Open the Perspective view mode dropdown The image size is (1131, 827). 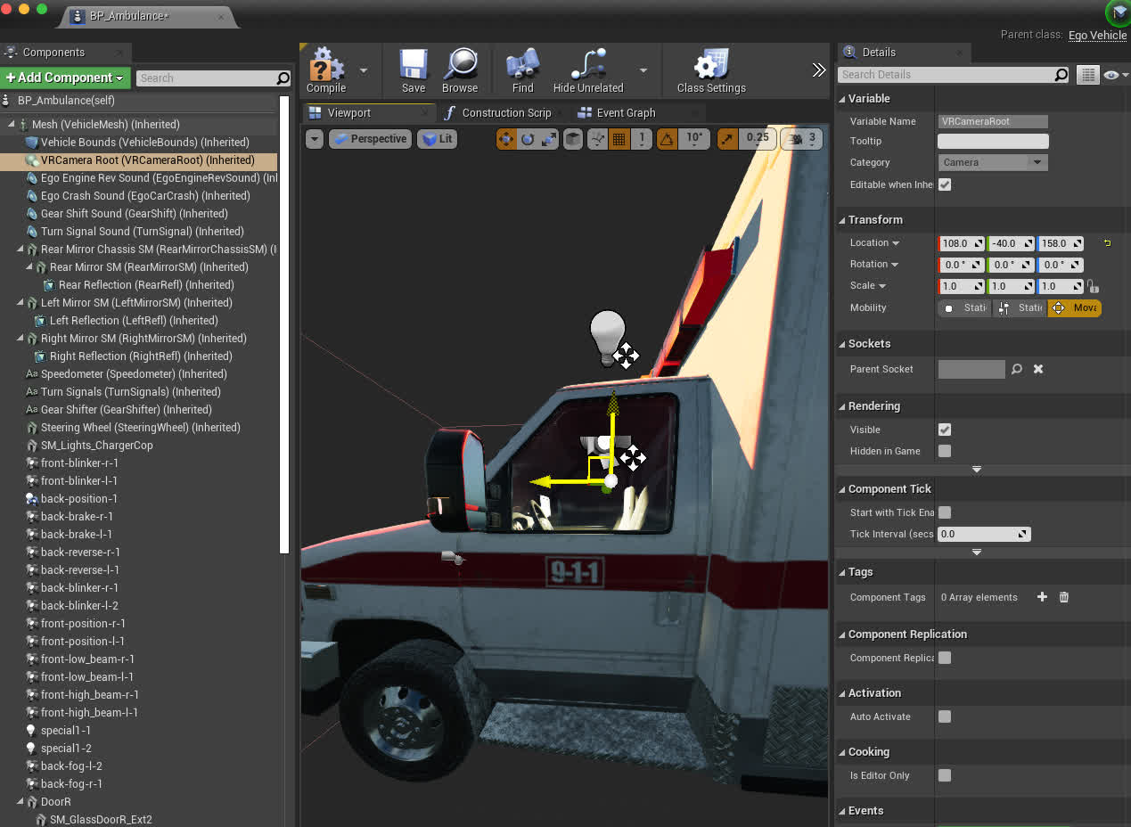[370, 139]
